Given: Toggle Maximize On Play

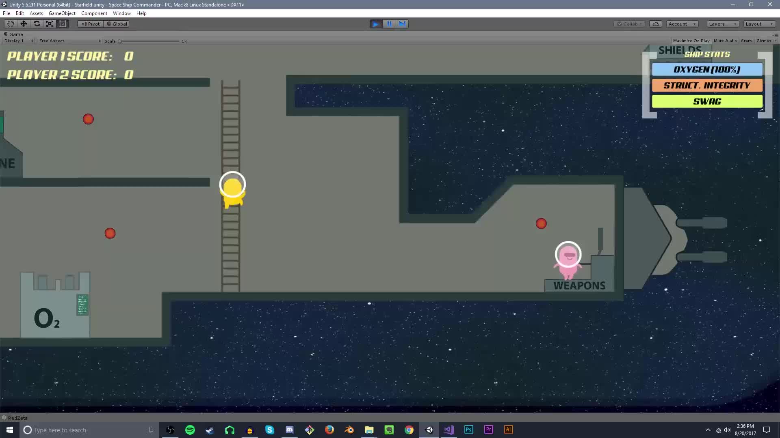Looking at the screenshot, I should (x=691, y=41).
